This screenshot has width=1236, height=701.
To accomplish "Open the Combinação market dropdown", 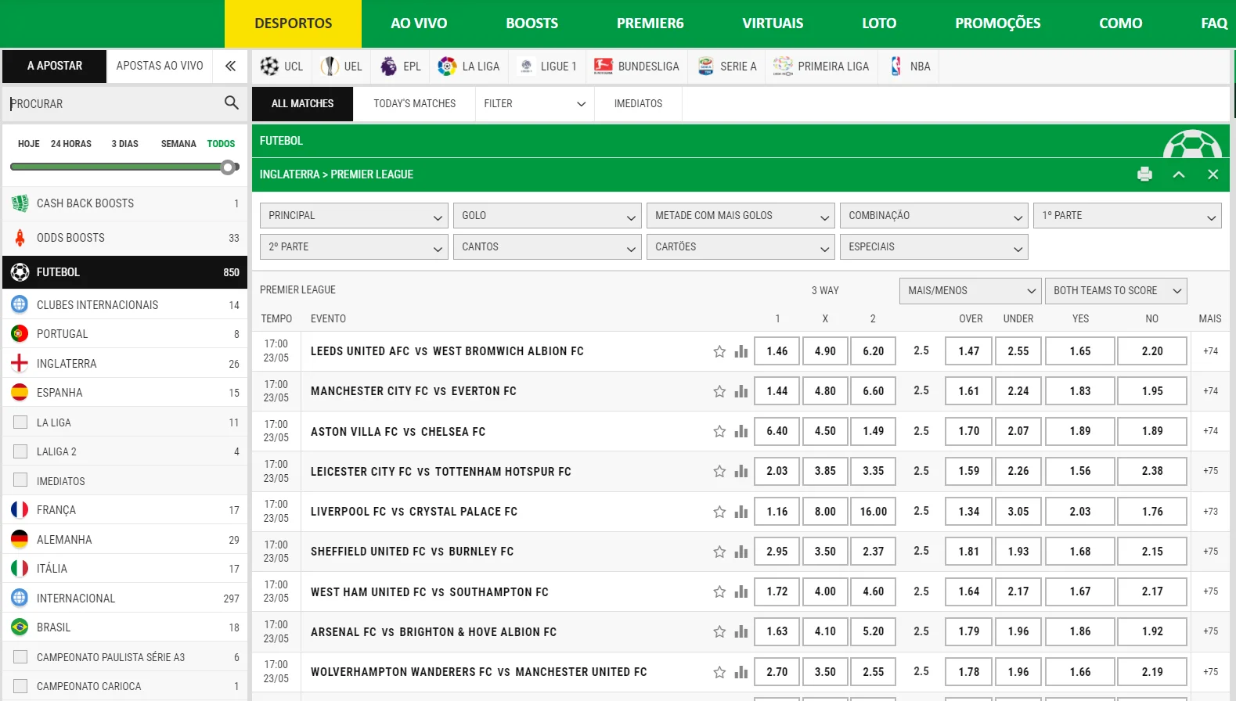I will [934, 216].
